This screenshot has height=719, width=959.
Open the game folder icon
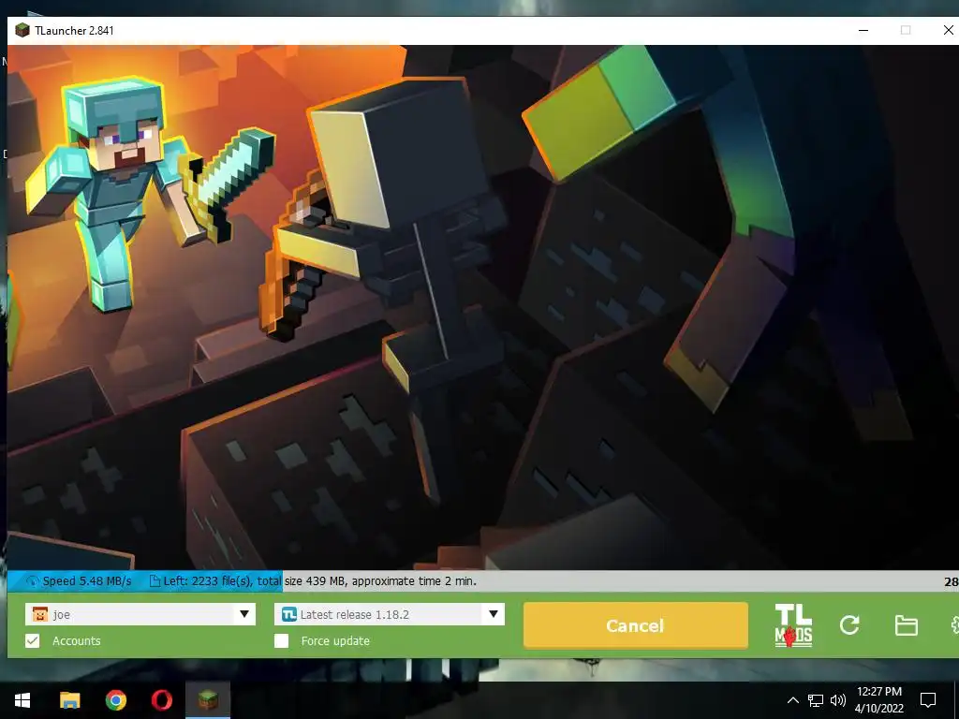click(x=906, y=625)
